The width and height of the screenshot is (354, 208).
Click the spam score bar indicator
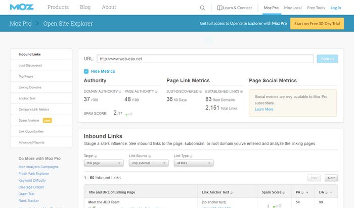(129, 114)
